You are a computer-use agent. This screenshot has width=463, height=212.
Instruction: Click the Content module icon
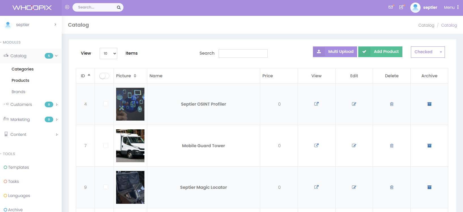click(6, 134)
